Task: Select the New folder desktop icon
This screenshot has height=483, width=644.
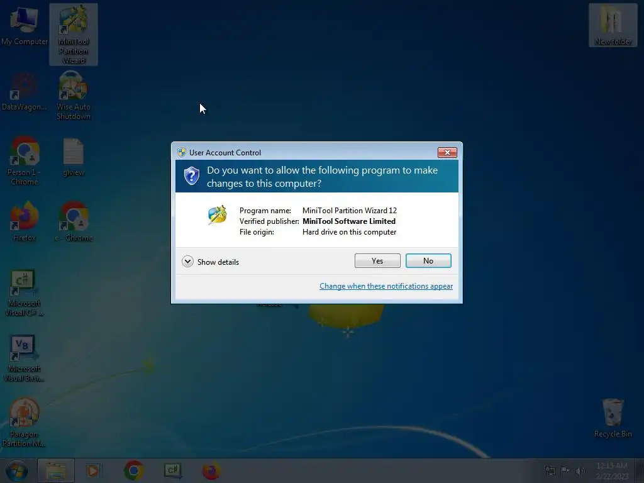Action: click(x=613, y=25)
